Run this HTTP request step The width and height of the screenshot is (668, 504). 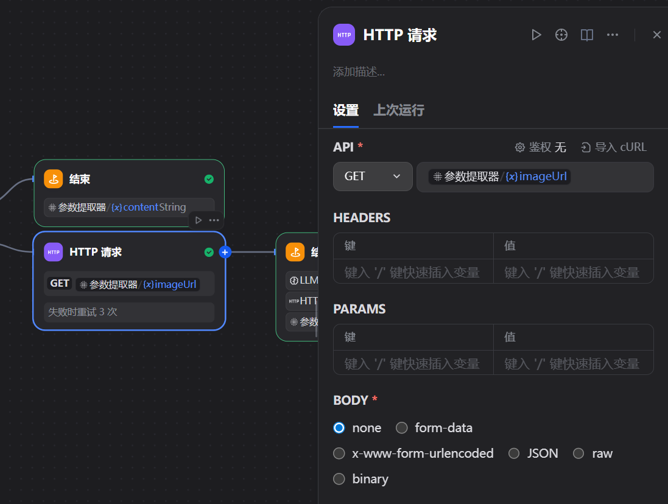tap(536, 35)
